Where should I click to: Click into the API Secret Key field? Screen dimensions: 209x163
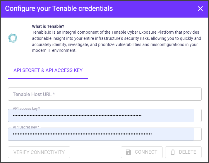tap(173, 134)
